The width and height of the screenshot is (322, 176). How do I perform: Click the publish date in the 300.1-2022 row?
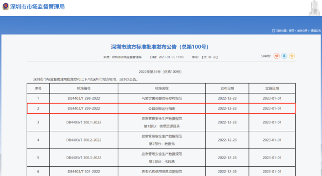(x=227, y=122)
